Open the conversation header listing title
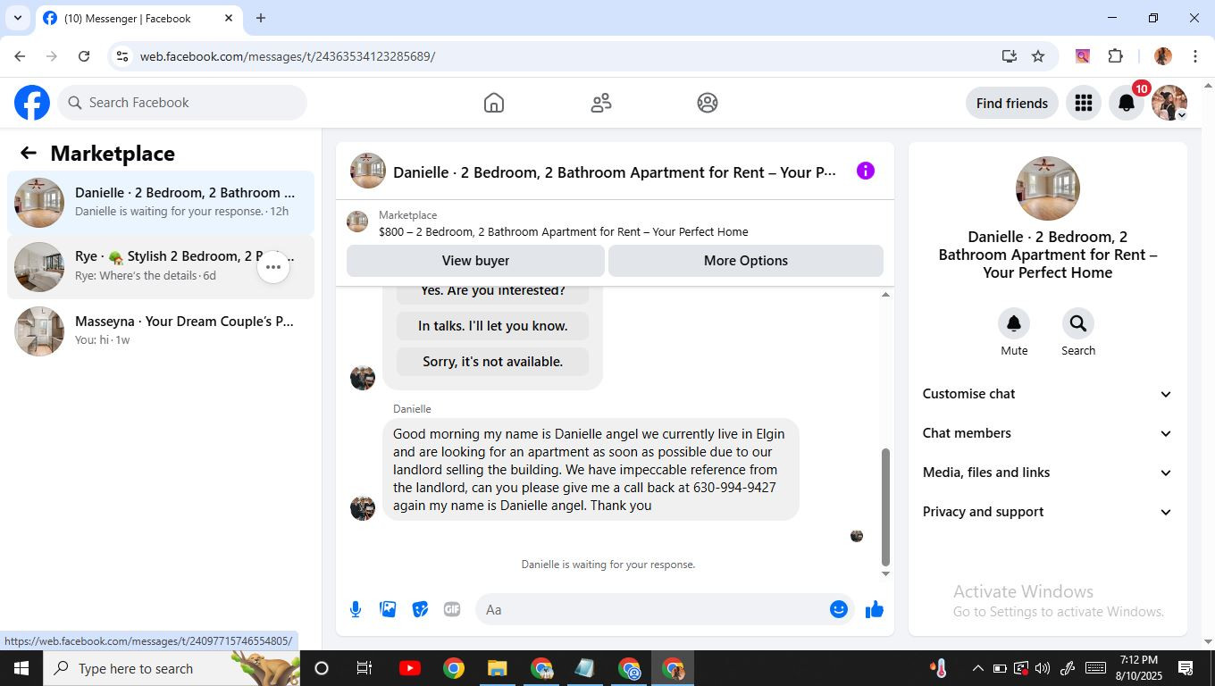 [x=615, y=172]
